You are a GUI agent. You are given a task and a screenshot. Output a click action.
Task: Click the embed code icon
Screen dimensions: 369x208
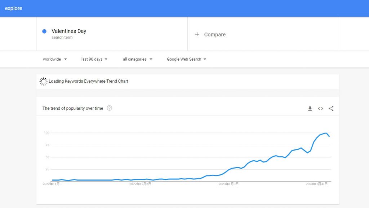pyautogui.click(x=320, y=108)
